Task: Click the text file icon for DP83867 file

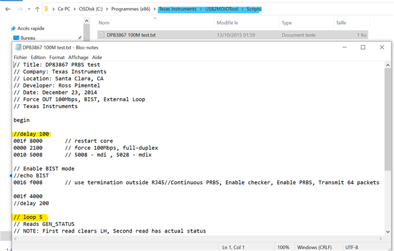Action: [102, 35]
